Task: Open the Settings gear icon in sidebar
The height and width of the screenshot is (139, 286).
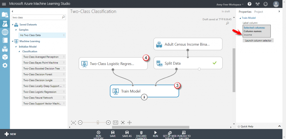Action: (x=5, y=65)
